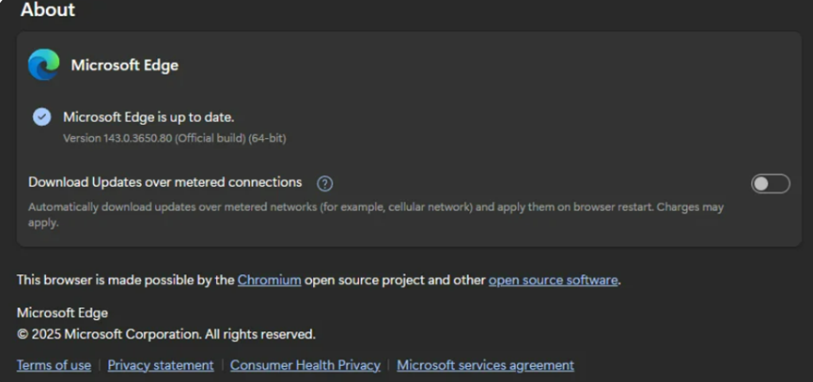
Task: Click the About page heading
Action: (48, 10)
